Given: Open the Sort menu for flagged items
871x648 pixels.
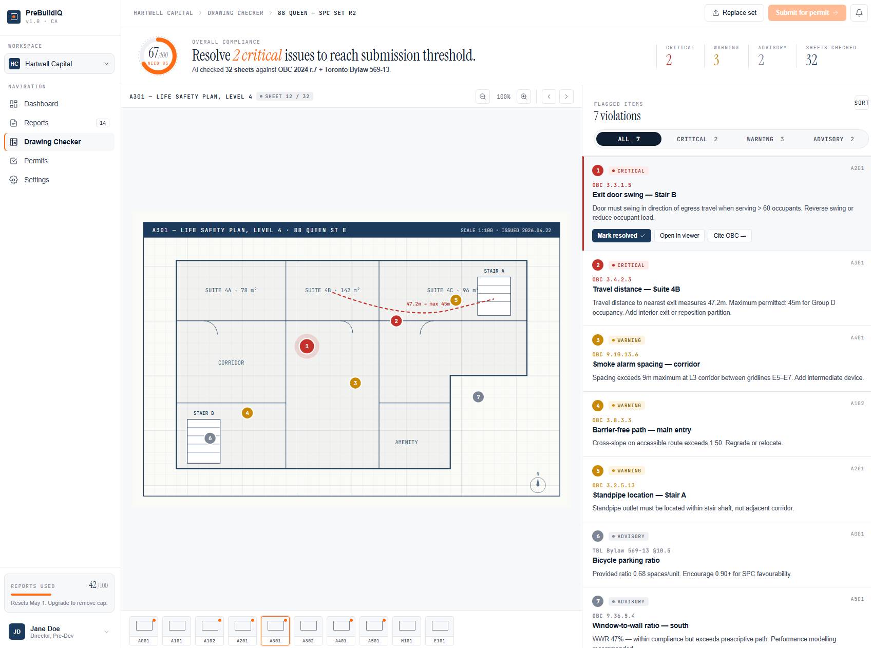Looking at the screenshot, I should tap(861, 103).
